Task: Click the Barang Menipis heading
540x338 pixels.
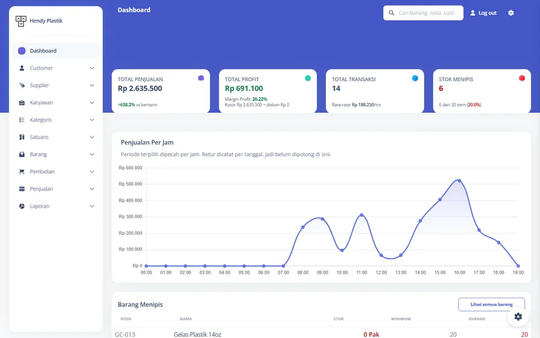Action: coord(140,304)
